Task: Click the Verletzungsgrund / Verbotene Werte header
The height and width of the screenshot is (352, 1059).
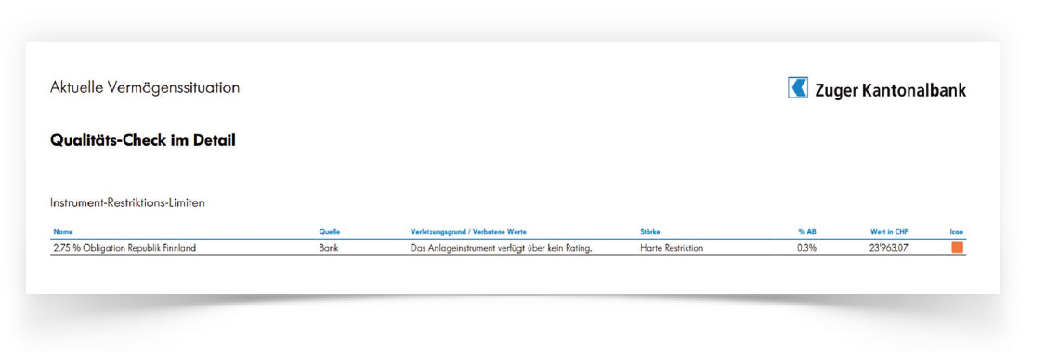Action: [x=468, y=232]
